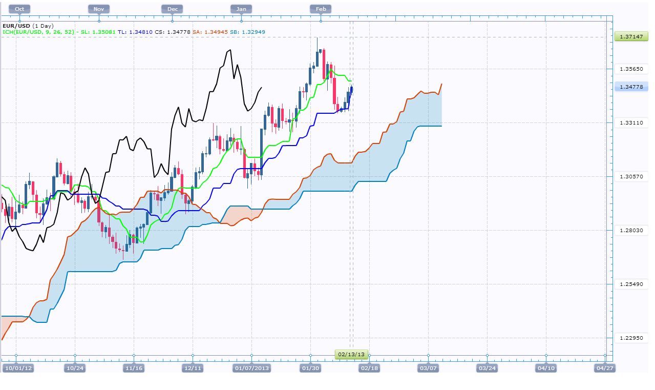Click the CS: 1.34778 legend value
The width and height of the screenshot is (655, 390).
click(172, 32)
